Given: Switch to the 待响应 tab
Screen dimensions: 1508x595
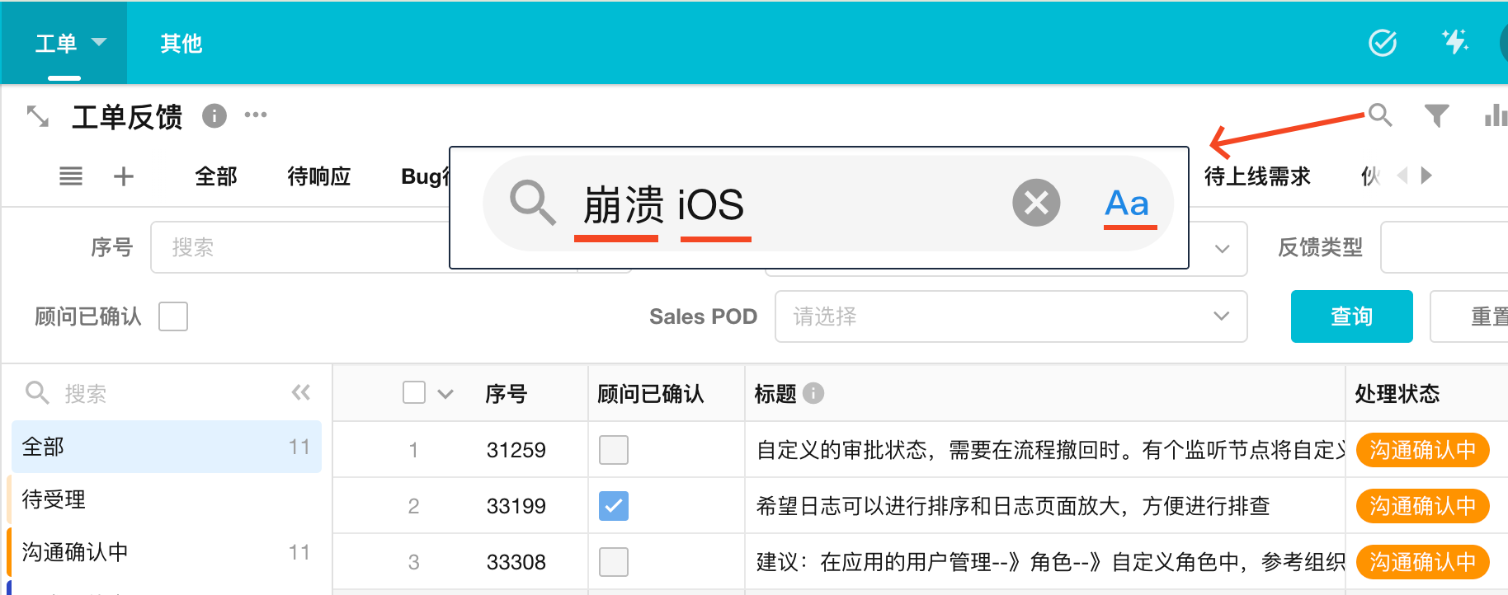Looking at the screenshot, I should (x=318, y=176).
